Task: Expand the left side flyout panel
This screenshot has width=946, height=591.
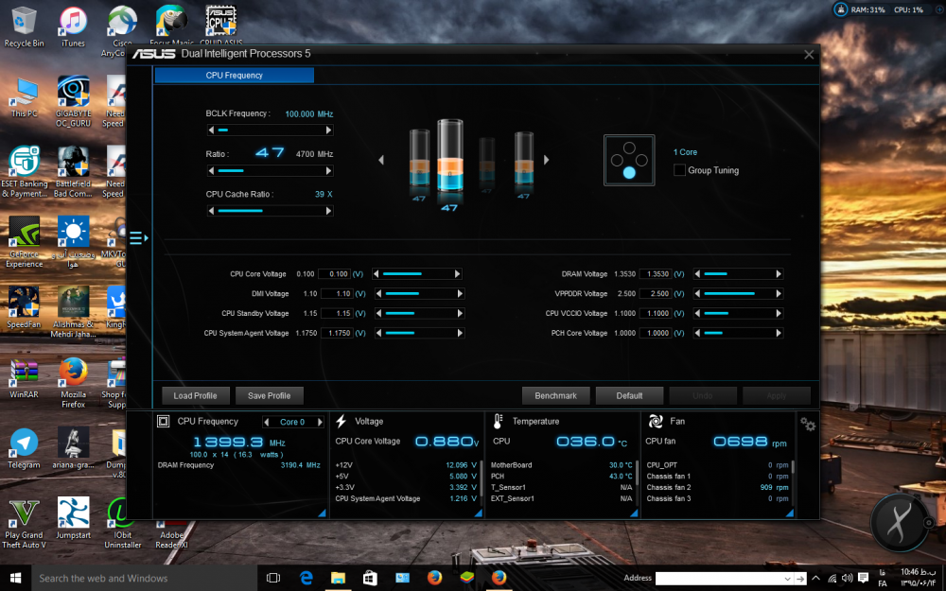Action: coord(138,239)
